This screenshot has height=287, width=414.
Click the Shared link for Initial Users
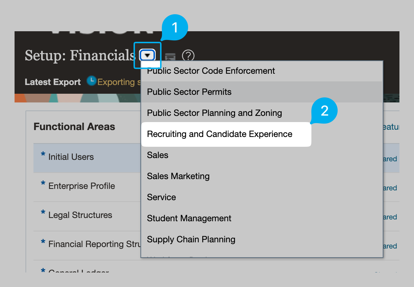pyautogui.click(x=390, y=159)
